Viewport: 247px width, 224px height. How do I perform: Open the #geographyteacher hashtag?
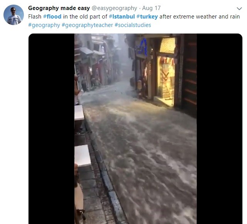pyautogui.click(x=87, y=25)
